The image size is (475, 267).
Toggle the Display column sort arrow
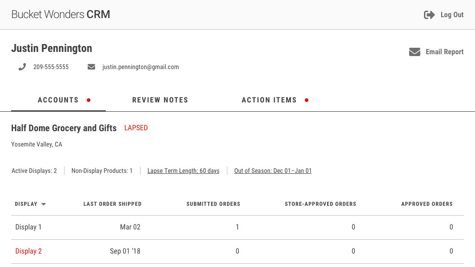coord(44,204)
